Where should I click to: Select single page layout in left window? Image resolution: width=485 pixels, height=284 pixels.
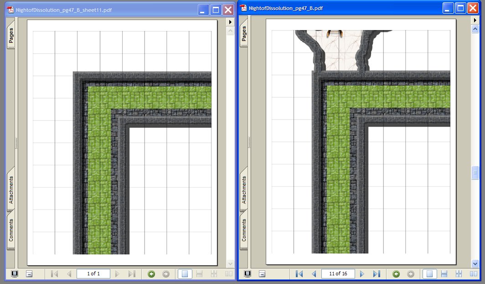click(x=185, y=274)
